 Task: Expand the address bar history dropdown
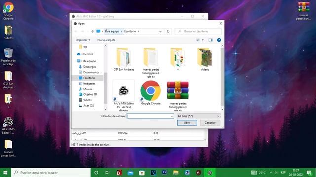(160, 31)
